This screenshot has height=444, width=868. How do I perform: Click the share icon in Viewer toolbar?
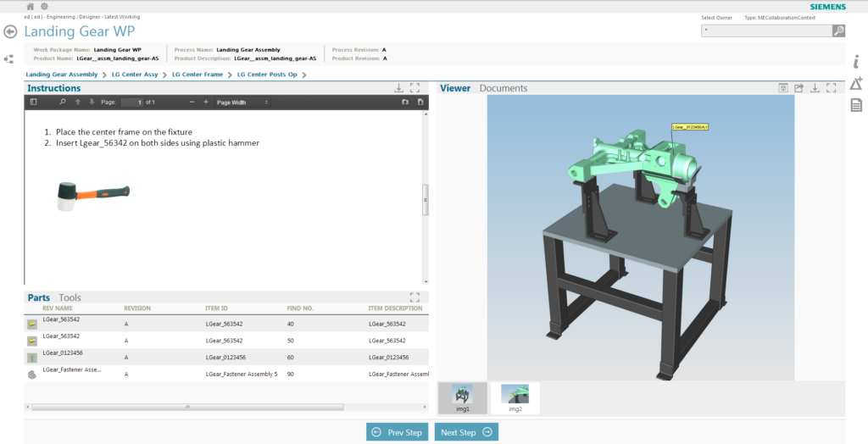tap(798, 88)
